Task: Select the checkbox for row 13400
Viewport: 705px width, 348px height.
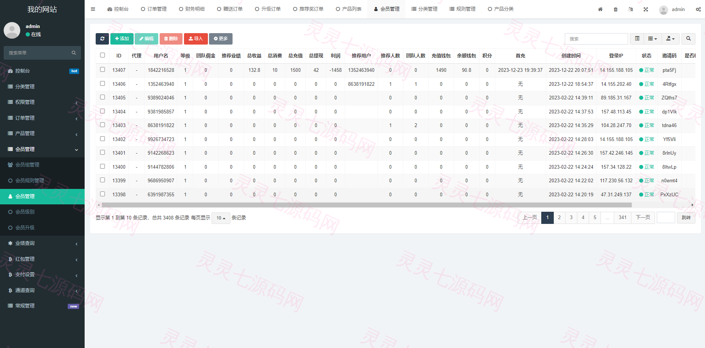Action: tap(103, 166)
